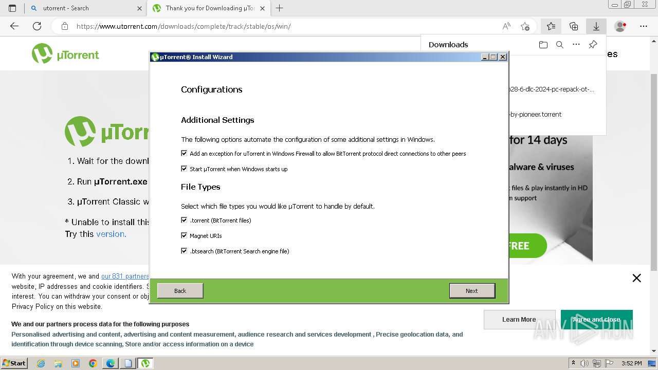Open the Edge profile avatar
The image size is (658, 370).
point(620,26)
